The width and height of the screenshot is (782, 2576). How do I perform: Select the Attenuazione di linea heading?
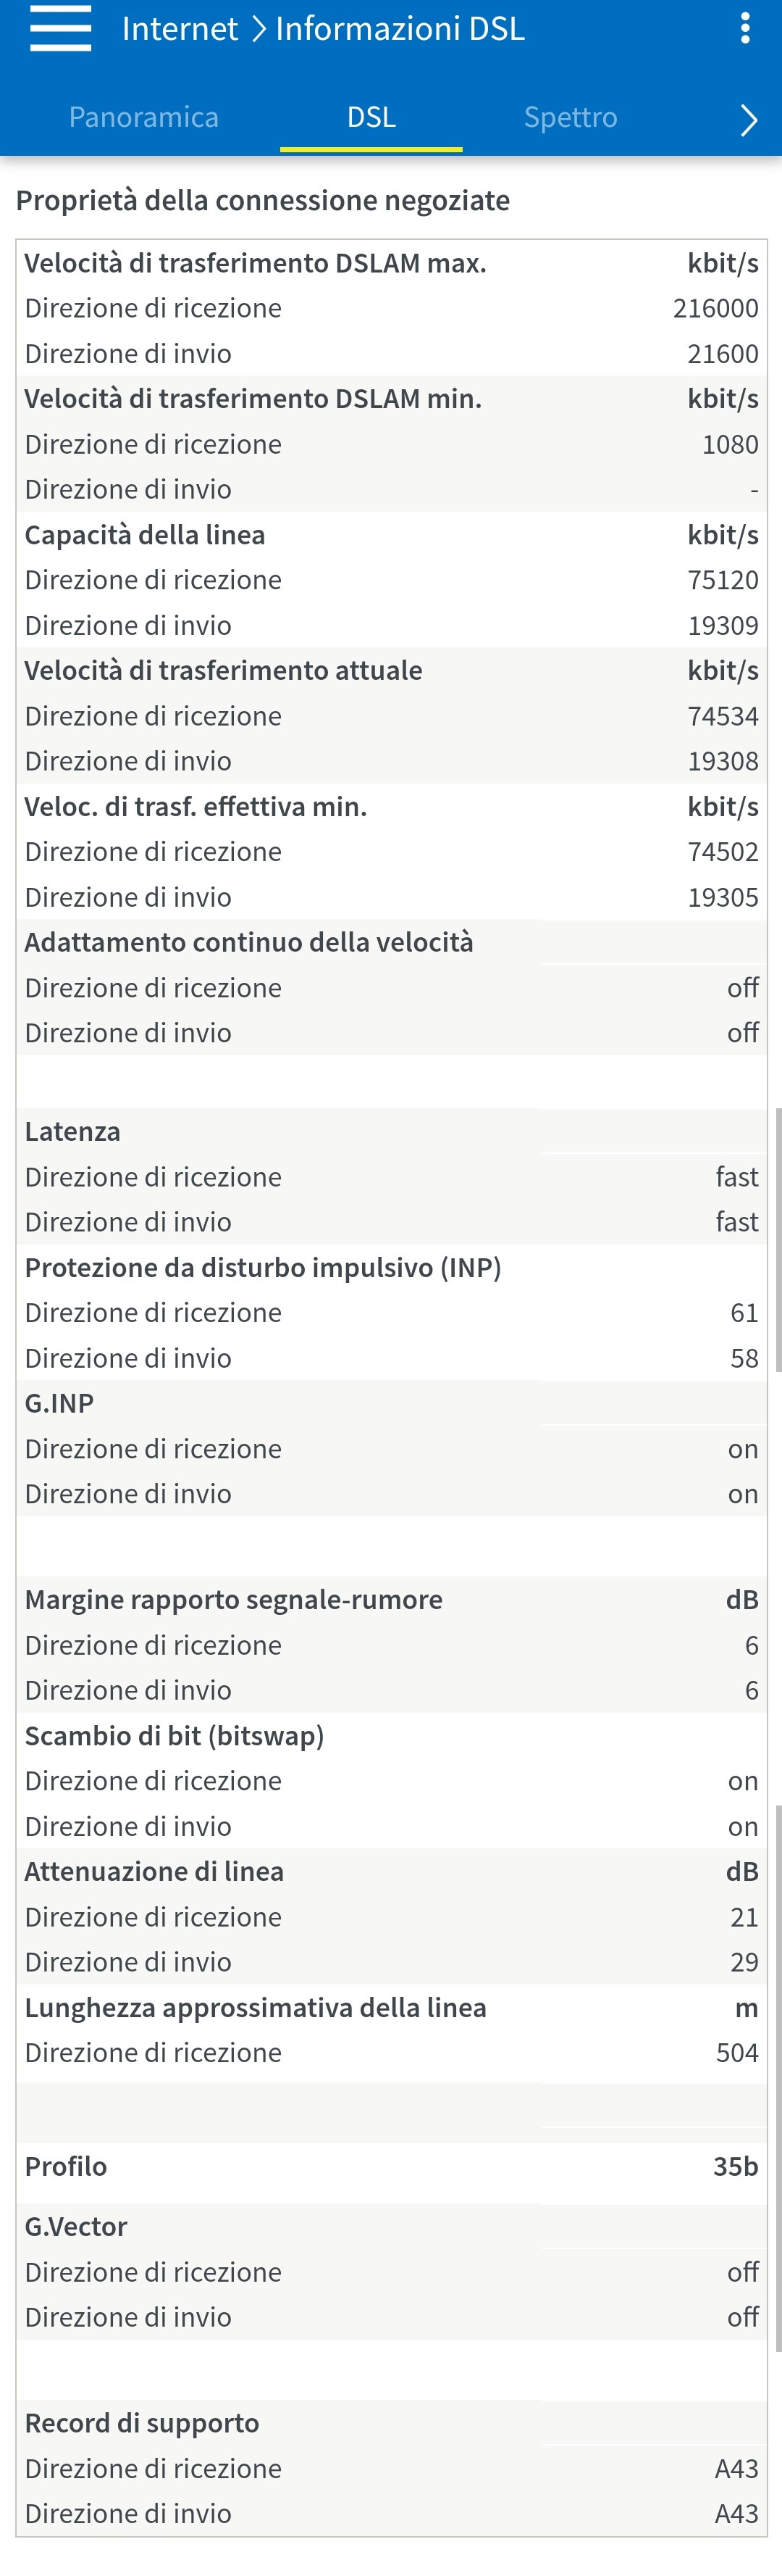(x=154, y=1871)
